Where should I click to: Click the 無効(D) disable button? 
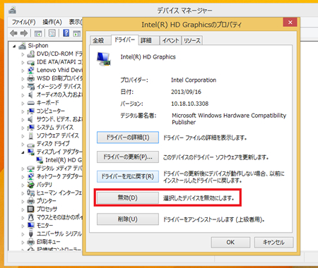pyautogui.click(x=128, y=197)
